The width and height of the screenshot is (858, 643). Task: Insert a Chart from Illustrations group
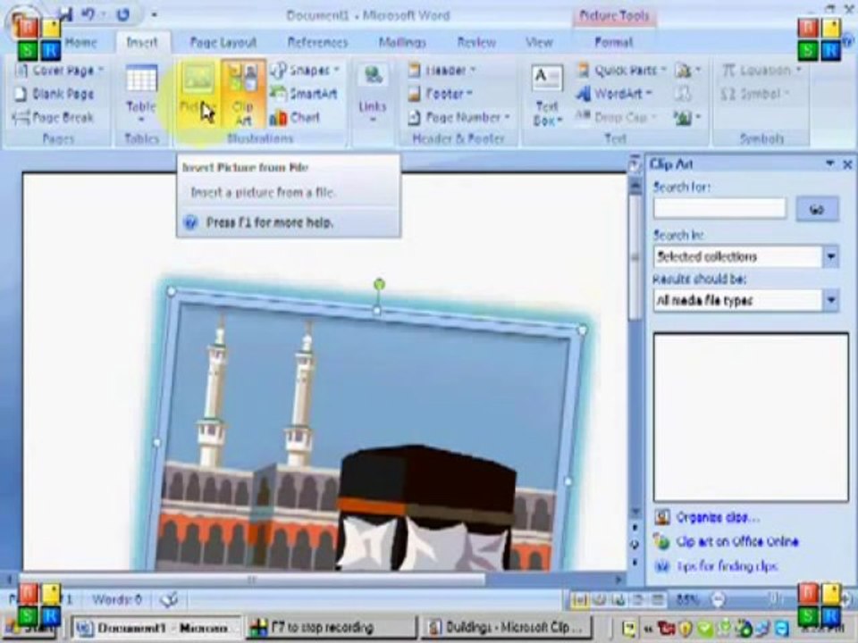(294, 118)
